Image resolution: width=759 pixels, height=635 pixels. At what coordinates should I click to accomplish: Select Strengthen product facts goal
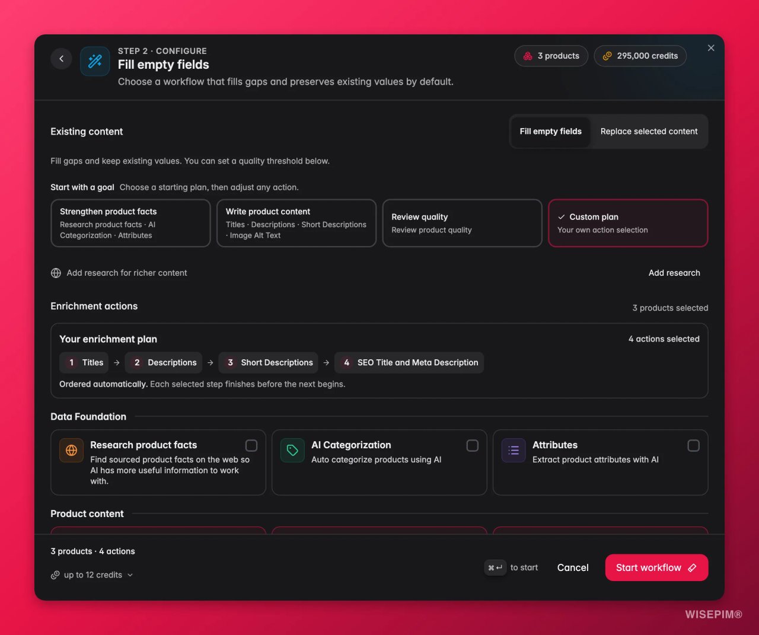pyautogui.click(x=130, y=223)
